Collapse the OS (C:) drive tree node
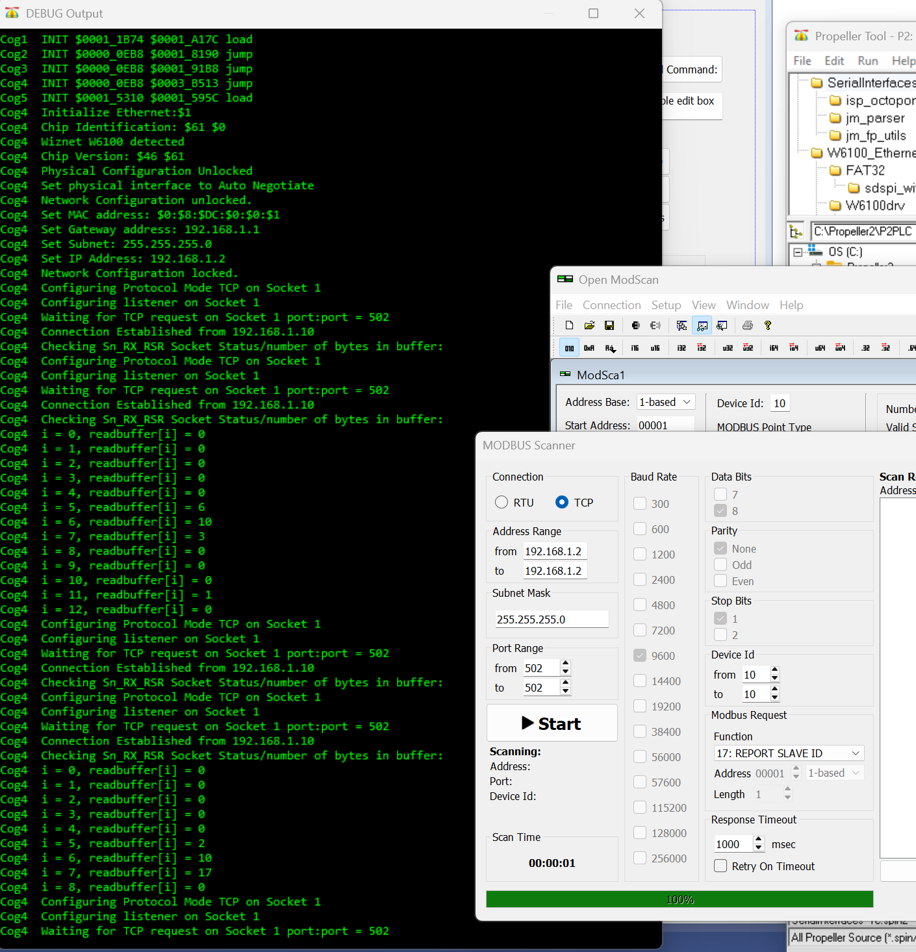Image resolution: width=916 pixels, height=952 pixels. pos(798,252)
